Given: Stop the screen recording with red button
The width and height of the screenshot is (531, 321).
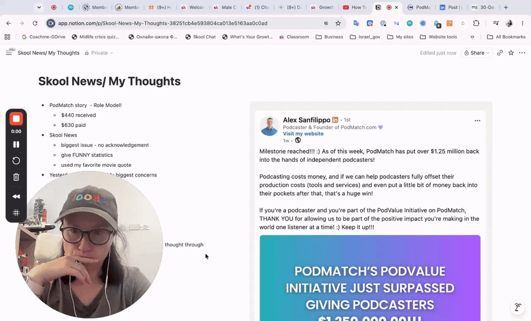Looking at the screenshot, I should [16, 119].
